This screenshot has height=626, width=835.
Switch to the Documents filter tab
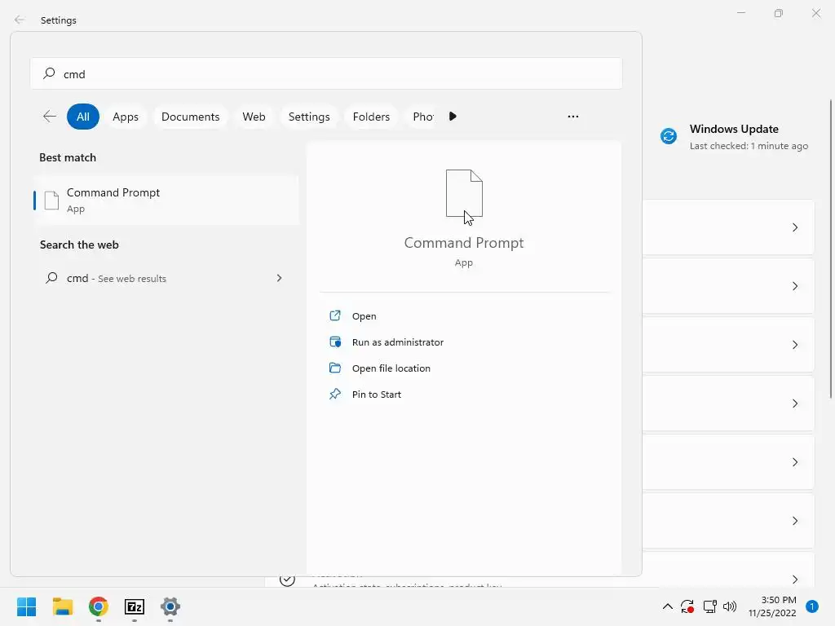(190, 117)
